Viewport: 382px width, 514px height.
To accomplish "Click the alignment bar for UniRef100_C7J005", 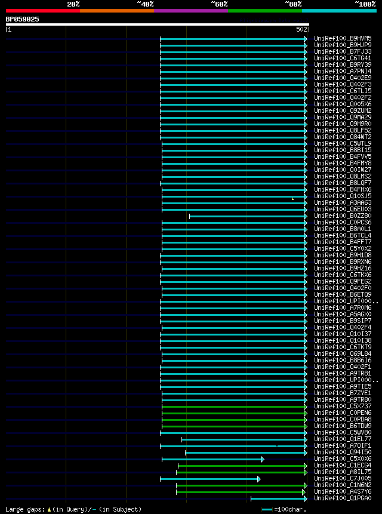I will (x=210, y=479).
